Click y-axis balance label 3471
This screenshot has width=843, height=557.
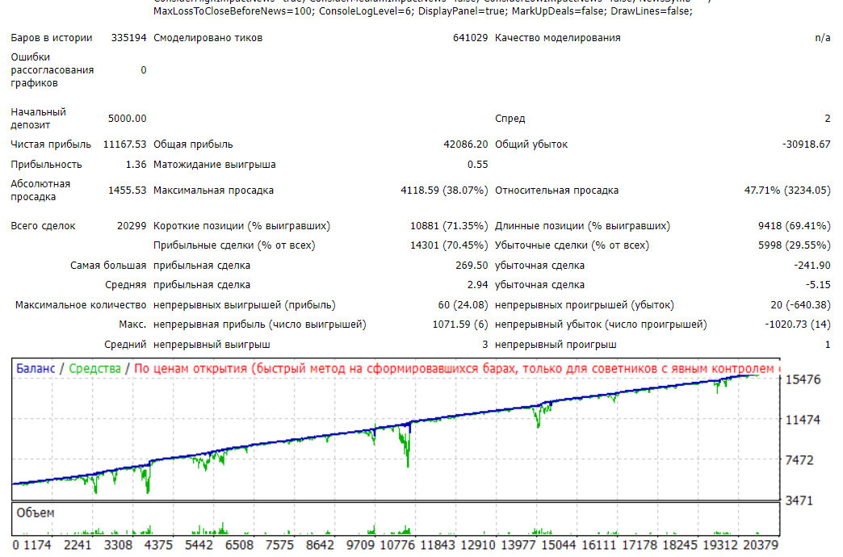pyautogui.click(x=799, y=500)
